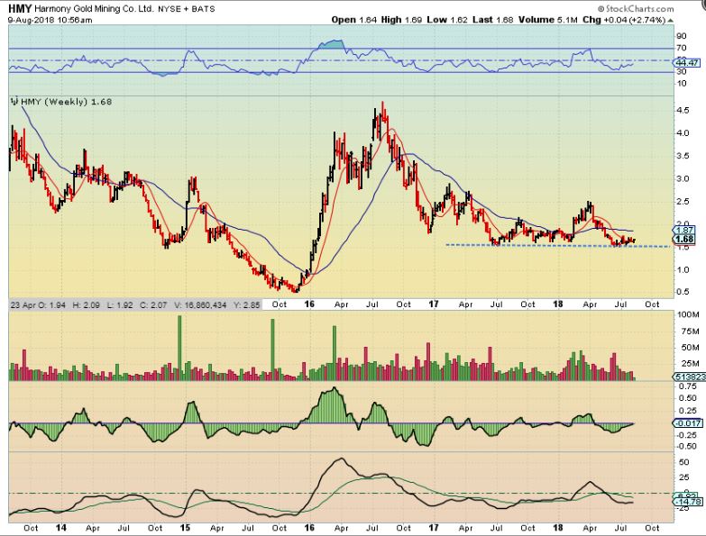Click the tallest green volume bar reaching 100M
Viewport: 706px width, 536px height.
click(179, 348)
